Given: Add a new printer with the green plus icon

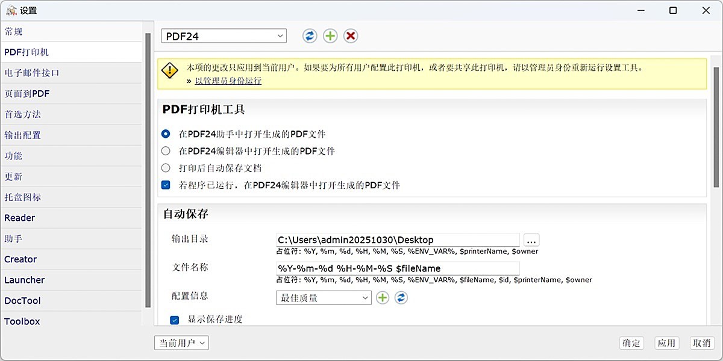Looking at the screenshot, I should tap(330, 35).
